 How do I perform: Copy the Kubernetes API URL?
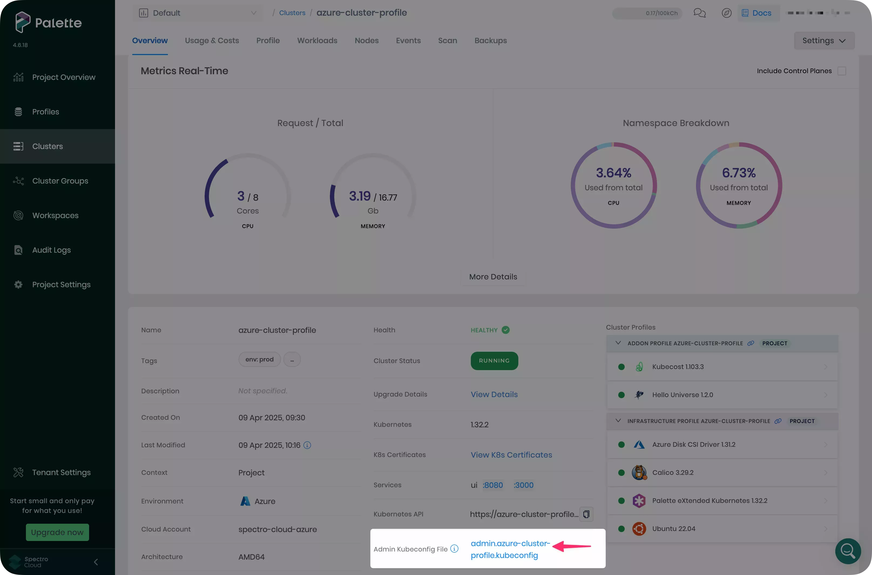pos(586,514)
